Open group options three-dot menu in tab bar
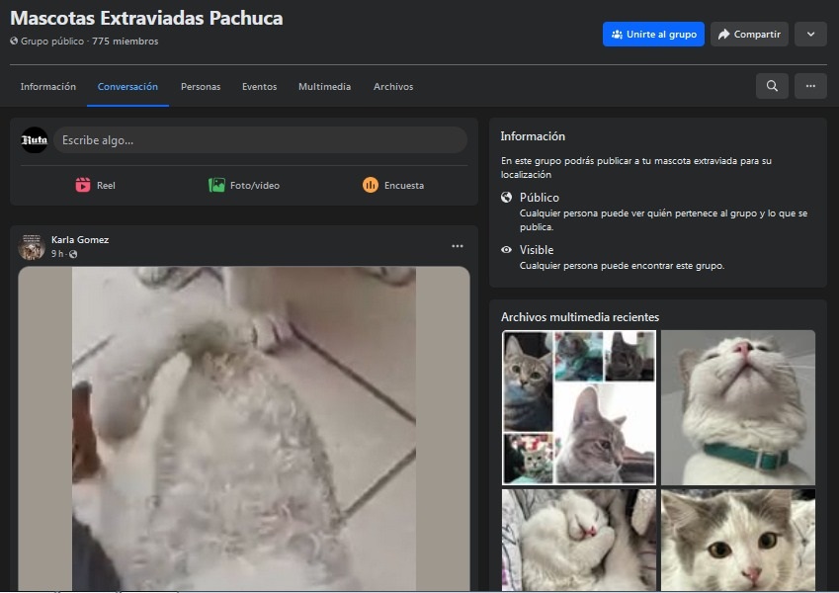839x593 pixels. click(810, 86)
